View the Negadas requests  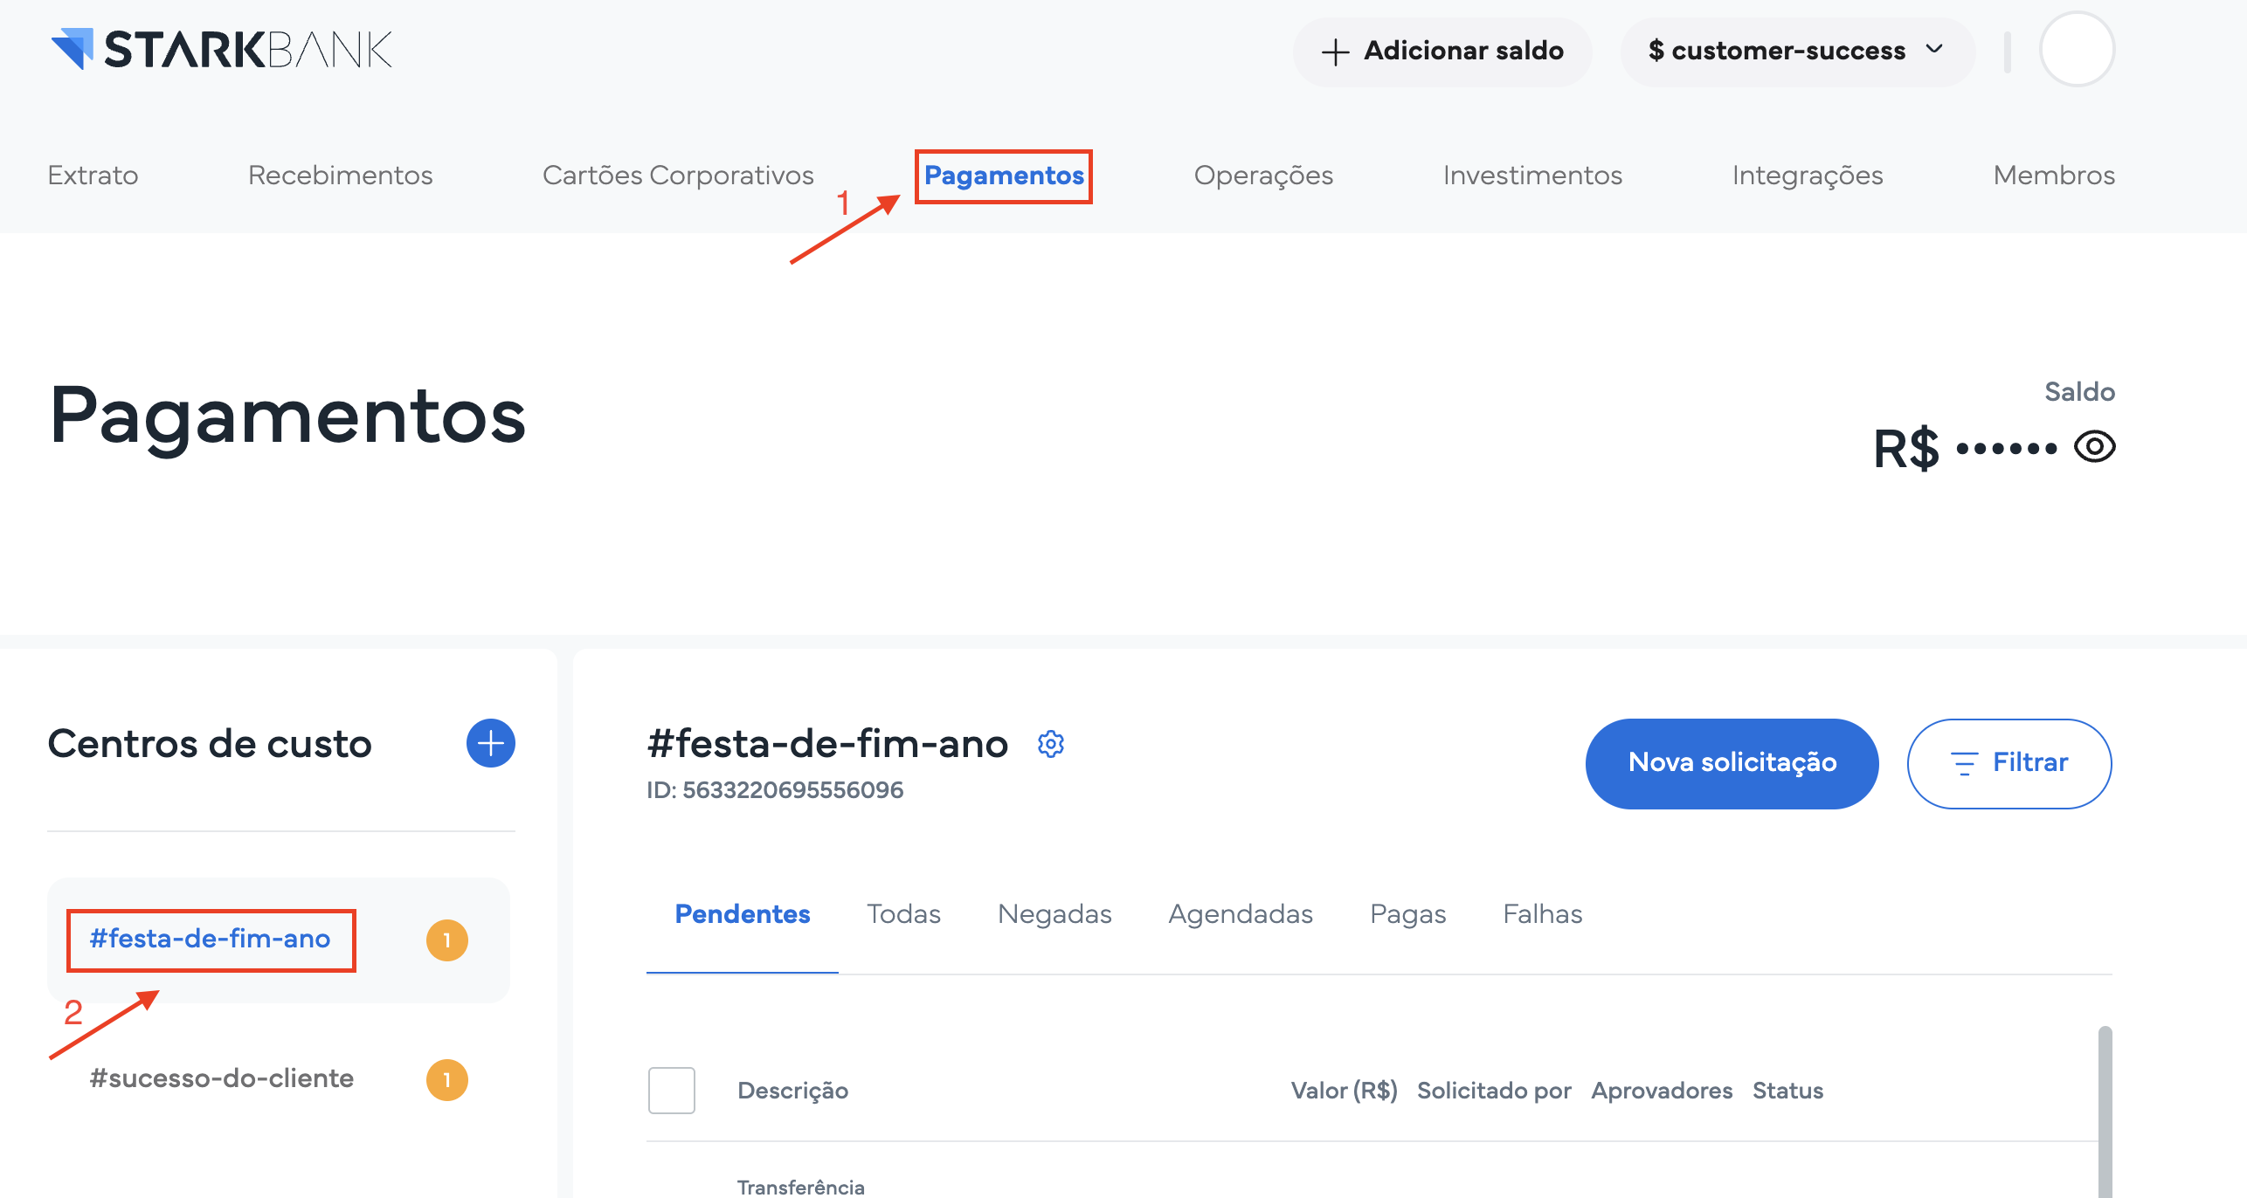[1054, 914]
